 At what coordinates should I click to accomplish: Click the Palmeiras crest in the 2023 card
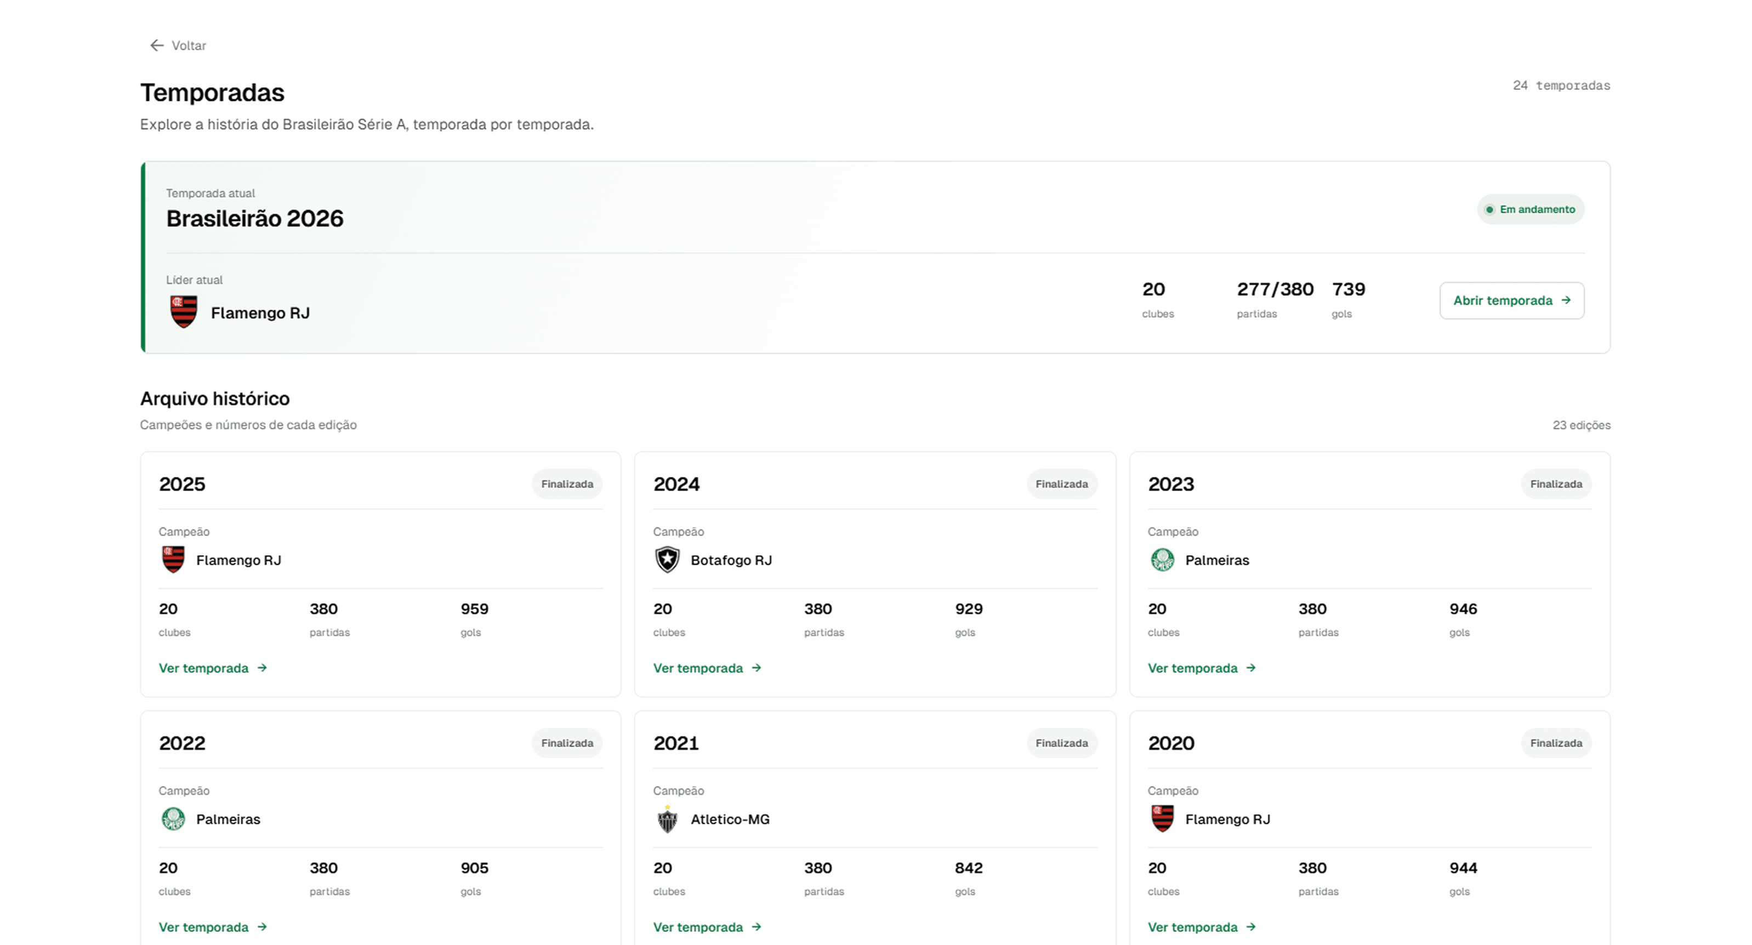[x=1162, y=560]
